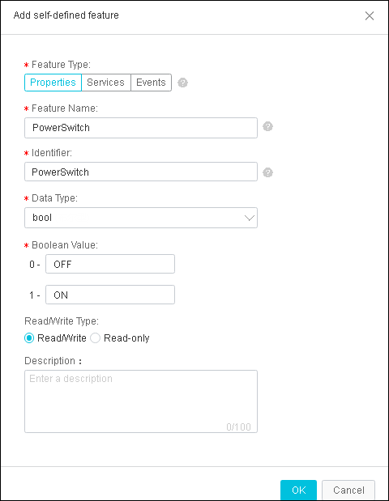Screen dimensions: 389x501
Task: Edit the boolean 0 value OFF field
Action: click(x=110, y=264)
